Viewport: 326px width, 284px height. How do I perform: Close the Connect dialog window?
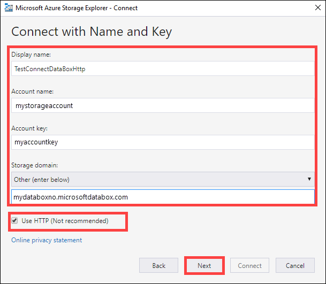pyautogui.click(x=317, y=7)
